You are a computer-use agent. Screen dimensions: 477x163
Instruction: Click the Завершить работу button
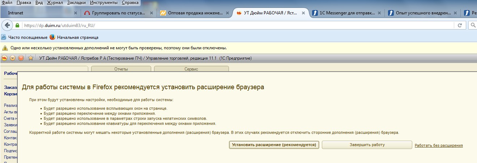pos(367,145)
